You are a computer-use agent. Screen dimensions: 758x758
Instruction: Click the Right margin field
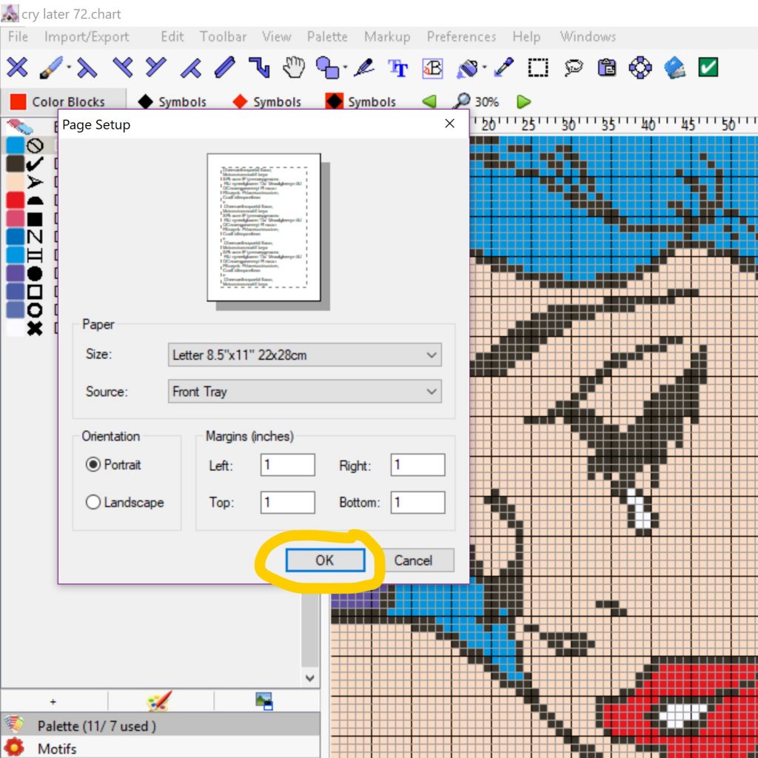[417, 465]
